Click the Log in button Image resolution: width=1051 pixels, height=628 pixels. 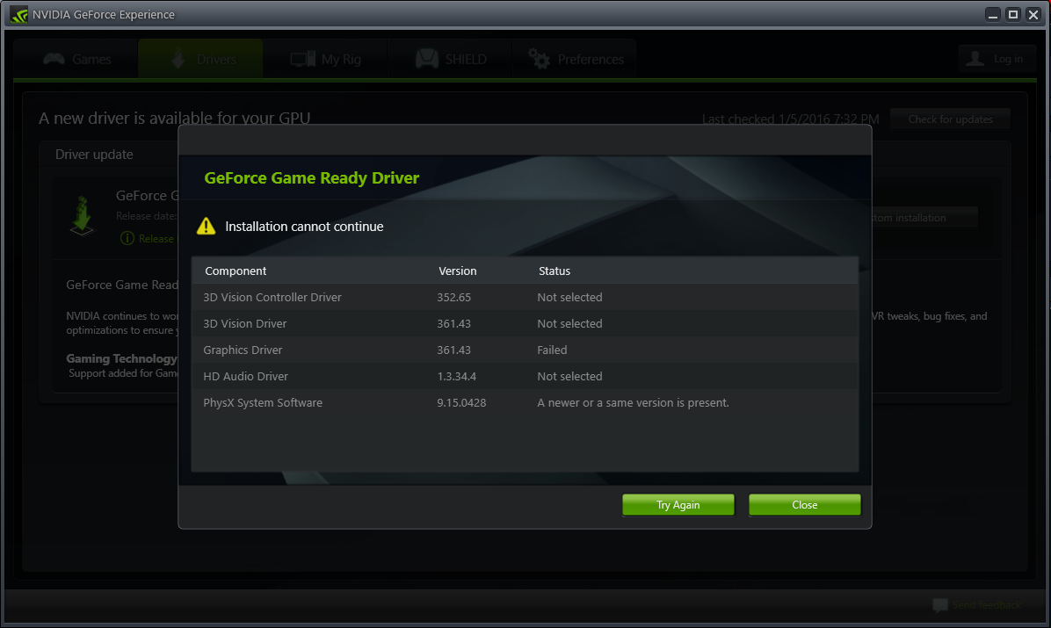coord(997,59)
